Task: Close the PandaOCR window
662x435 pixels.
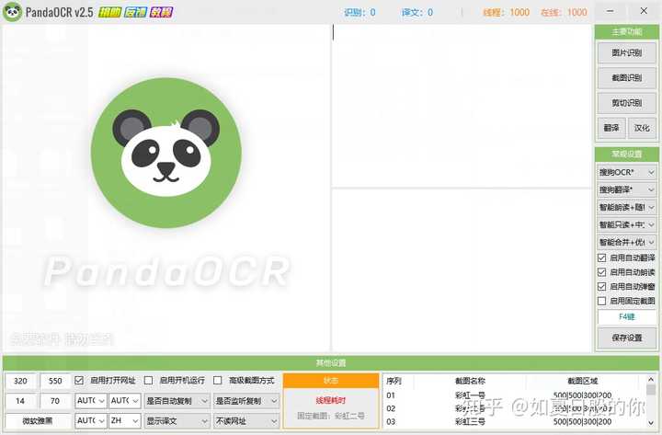Action: (x=644, y=11)
